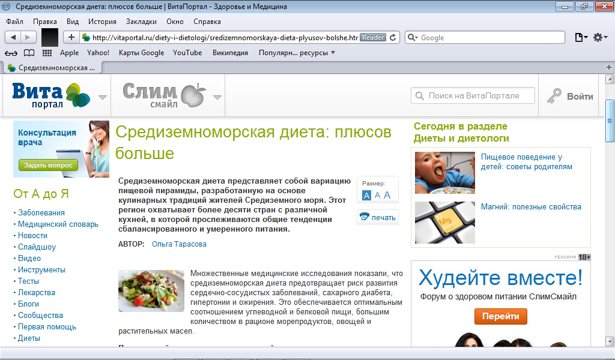Click the печать print button
Viewport: 615px width, 360px height.
(378, 217)
